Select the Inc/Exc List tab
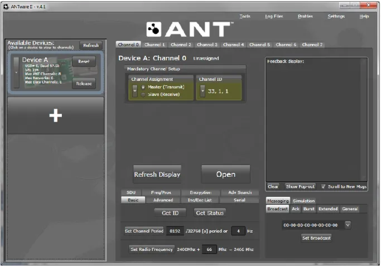 pyautogui.click(x=200, y=200)
